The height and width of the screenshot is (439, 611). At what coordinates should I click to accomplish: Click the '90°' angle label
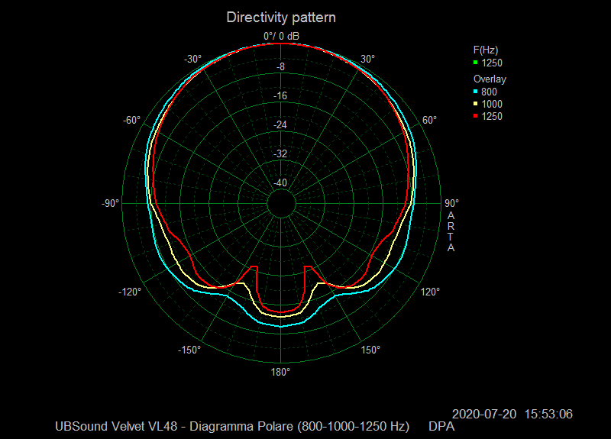pyautogui.click(x=451, y=203)
